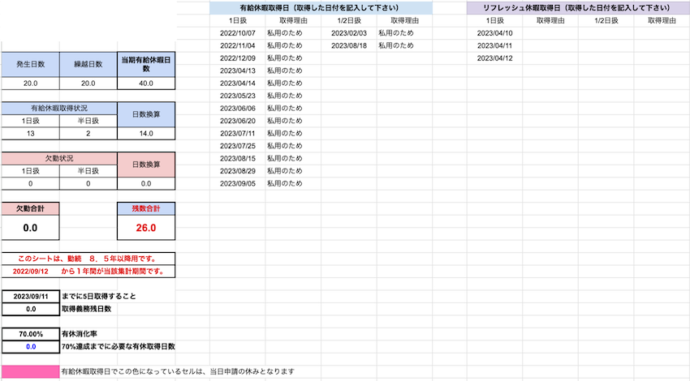
Task: Select the 発生日数 header cell
Action: click(x=30, y=64)
